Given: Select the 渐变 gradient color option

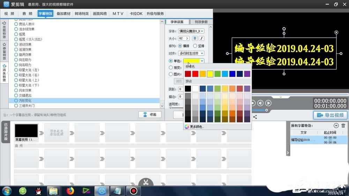Looking at the screenshot, I should tap(175, 67).
